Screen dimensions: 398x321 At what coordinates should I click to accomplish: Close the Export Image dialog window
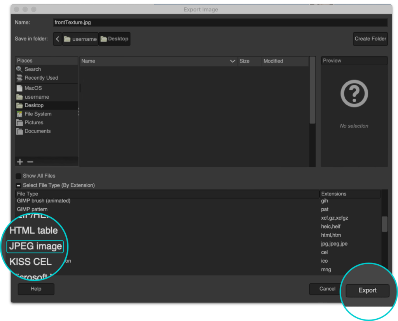click(17, 9)
